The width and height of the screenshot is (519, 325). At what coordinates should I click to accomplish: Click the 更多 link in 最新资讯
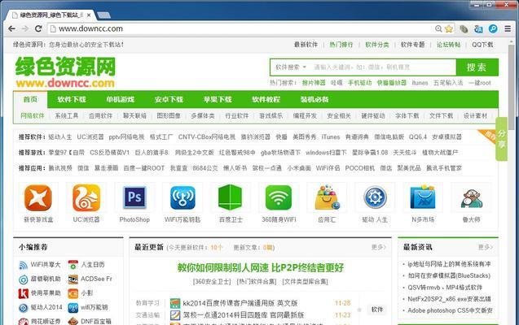(486, 247)
